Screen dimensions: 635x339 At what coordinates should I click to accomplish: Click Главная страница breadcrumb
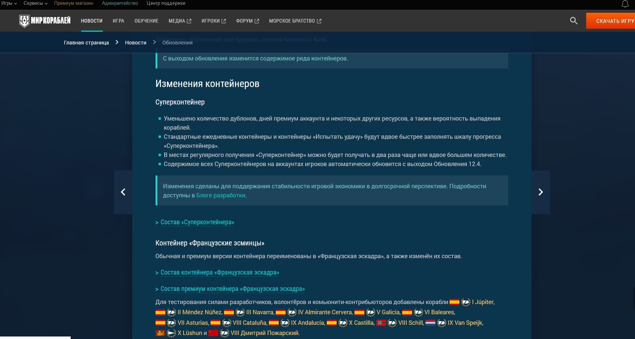pyautogui.click(x=86, y=43)
